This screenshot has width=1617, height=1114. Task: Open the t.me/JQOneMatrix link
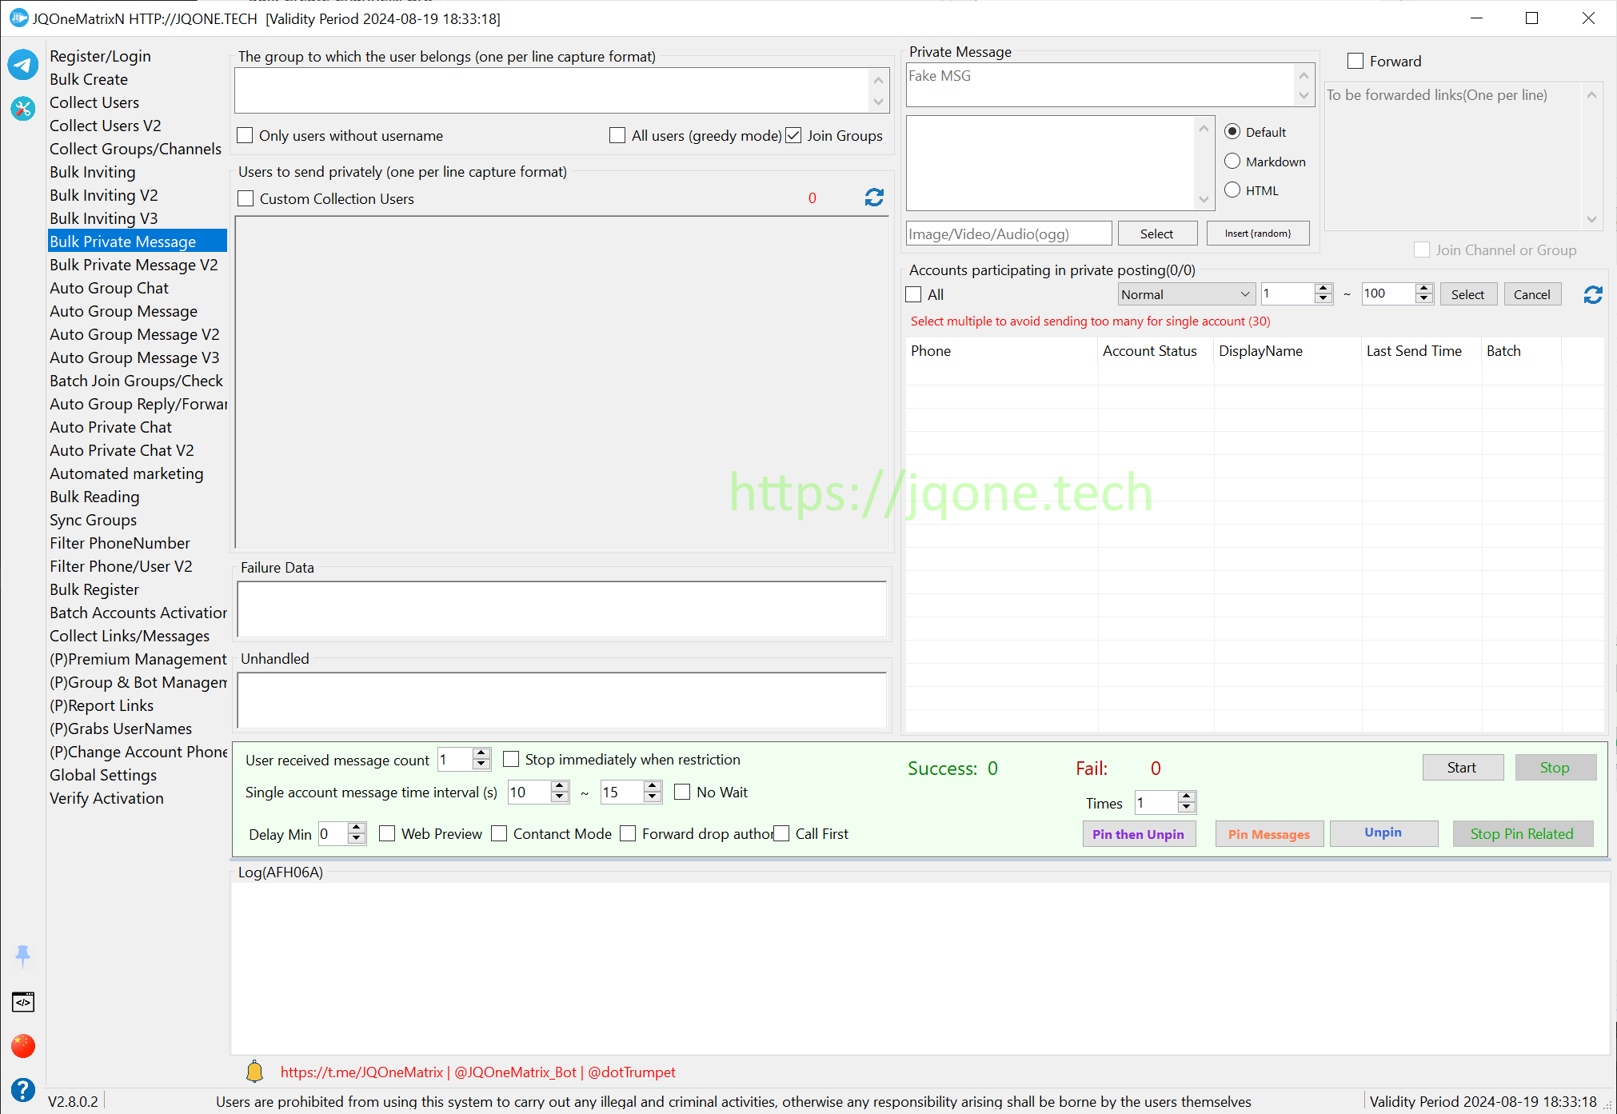tap(361, 1072)
